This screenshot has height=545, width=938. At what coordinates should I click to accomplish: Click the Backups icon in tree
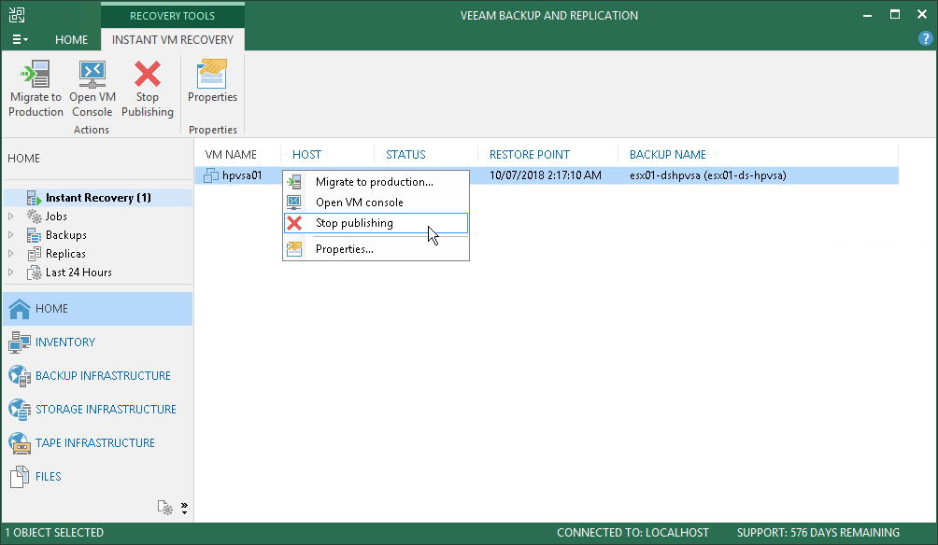pos(34,235)
